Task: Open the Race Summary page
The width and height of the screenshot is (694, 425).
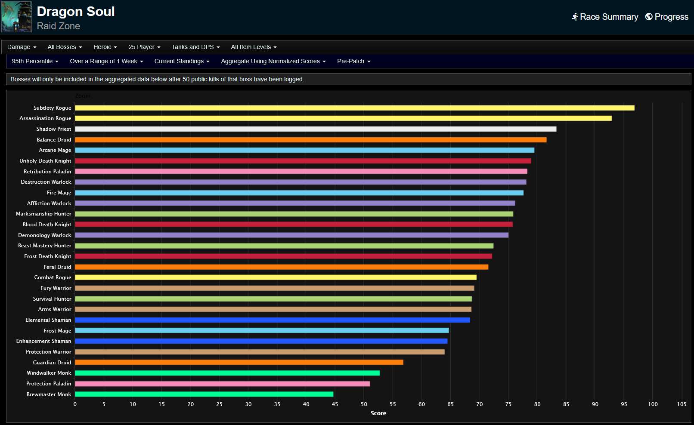Action: (x=609, y=17)
